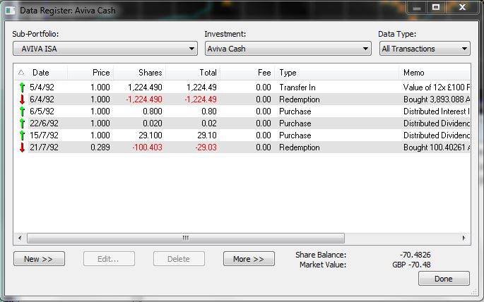The width and height of the screenshot is (484, 302).
Task: Click the 0.80 total value
Action: click(x=209, y=111)
